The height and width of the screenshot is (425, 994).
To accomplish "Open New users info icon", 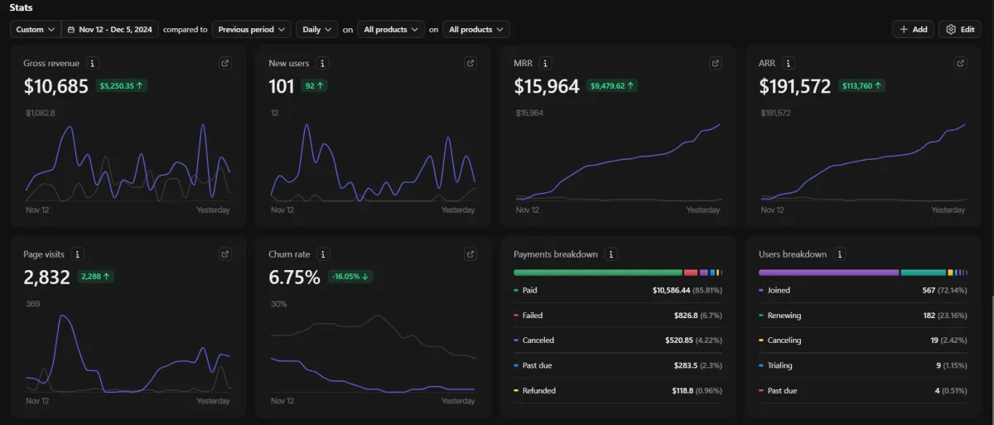I will click(x=323, y=63).
